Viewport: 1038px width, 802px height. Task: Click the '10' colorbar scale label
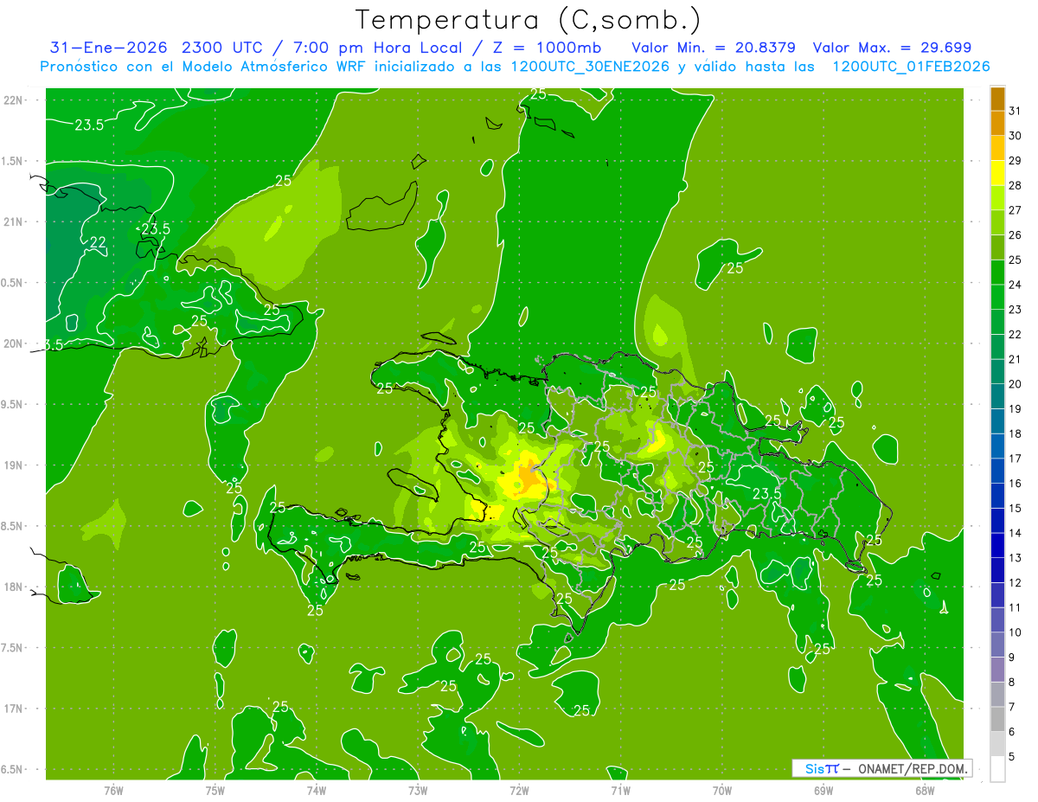click(1016, 632)
